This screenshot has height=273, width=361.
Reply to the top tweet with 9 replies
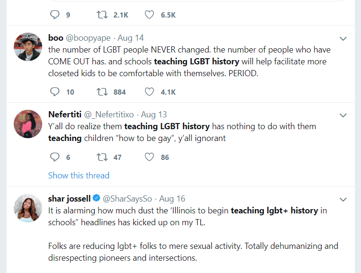pyautogui.click(x=55, y=15)
